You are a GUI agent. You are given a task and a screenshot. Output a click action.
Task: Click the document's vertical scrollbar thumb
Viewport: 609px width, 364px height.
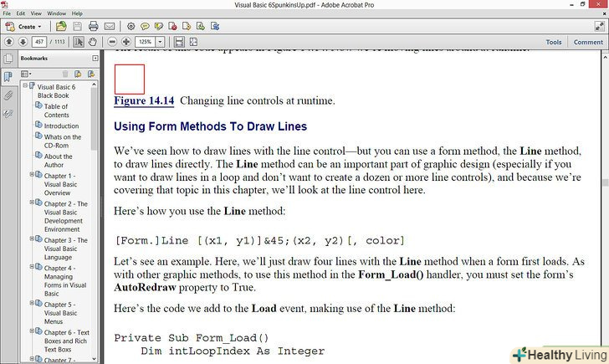click(605, 182)
